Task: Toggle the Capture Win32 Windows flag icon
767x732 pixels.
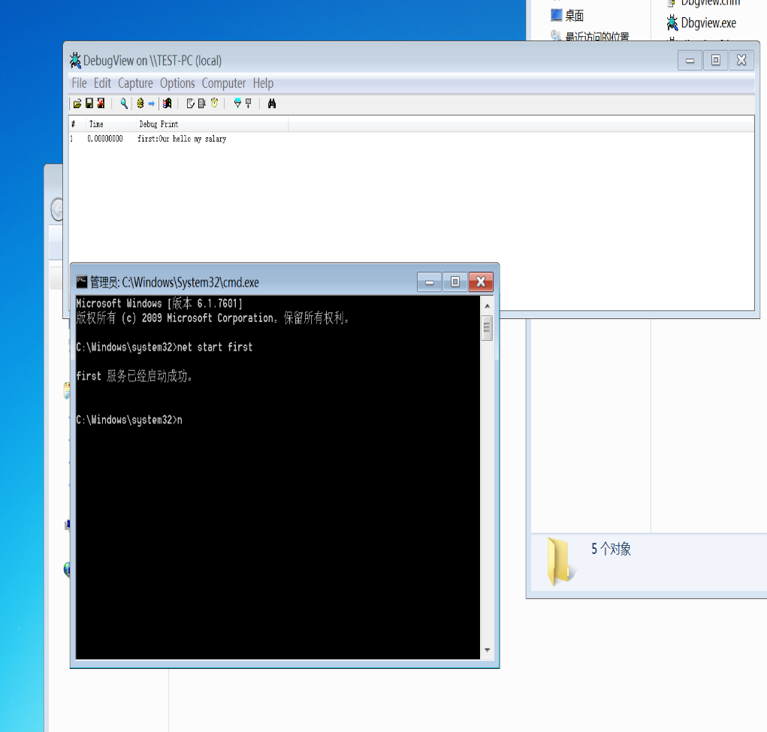Action: point(167,103)
